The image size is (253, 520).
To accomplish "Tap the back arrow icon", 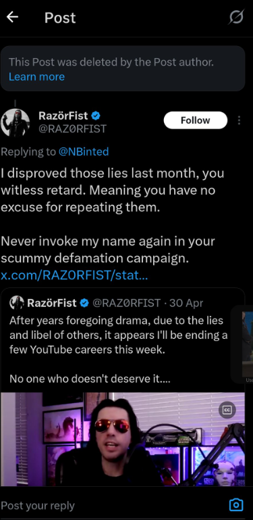I will tap(12, 18).
